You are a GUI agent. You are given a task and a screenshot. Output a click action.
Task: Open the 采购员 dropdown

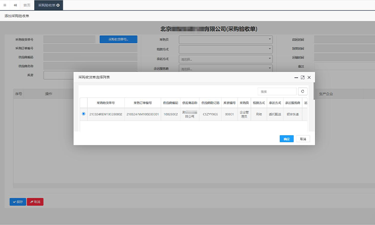[225, 40]
